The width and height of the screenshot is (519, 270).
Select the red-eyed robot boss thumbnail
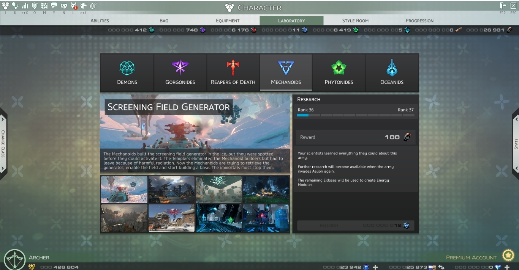[266, 218]
